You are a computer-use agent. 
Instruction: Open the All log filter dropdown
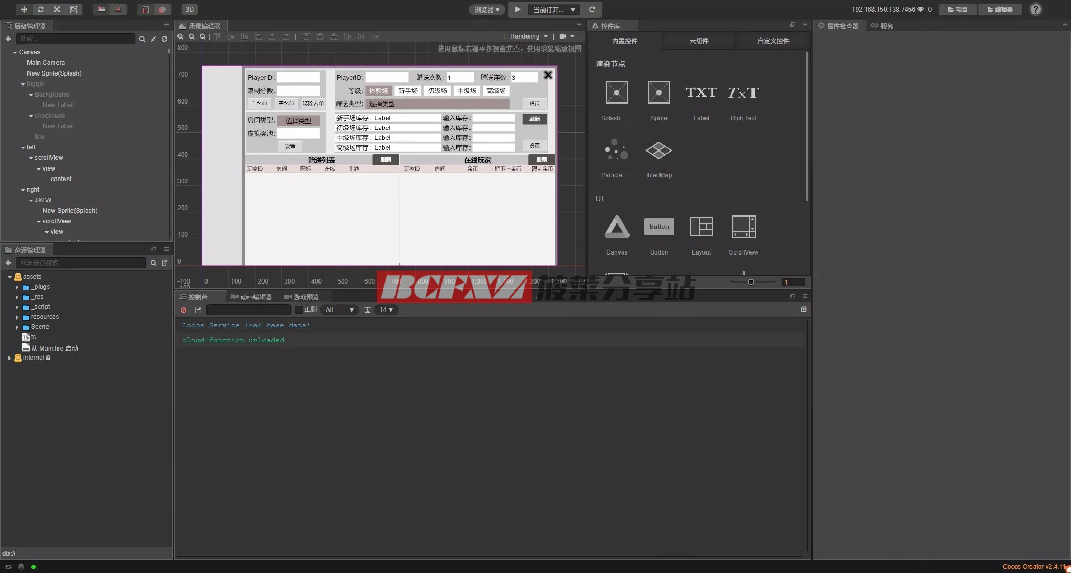tap(339, 310)
